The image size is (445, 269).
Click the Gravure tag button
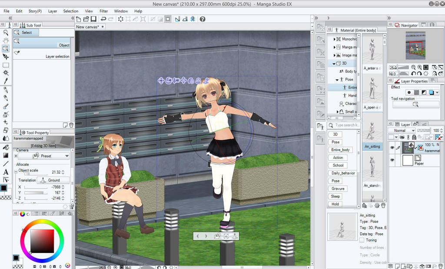(338, 189)
